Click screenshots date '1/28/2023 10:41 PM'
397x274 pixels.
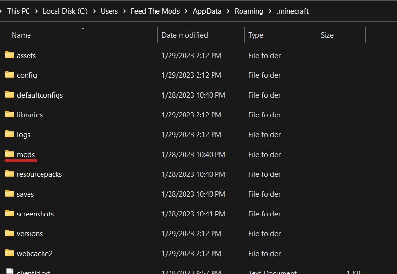tap(193, 214)
